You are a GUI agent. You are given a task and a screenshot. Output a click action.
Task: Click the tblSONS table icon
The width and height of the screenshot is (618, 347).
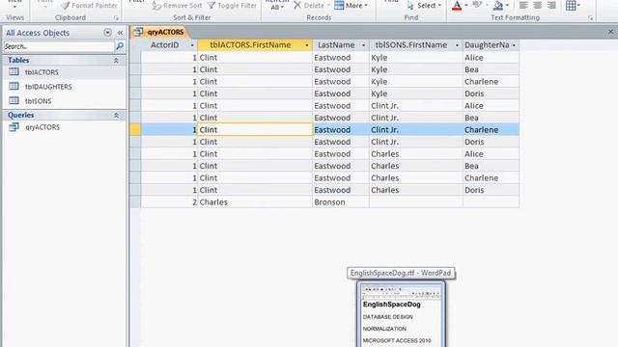coord(14,100)
